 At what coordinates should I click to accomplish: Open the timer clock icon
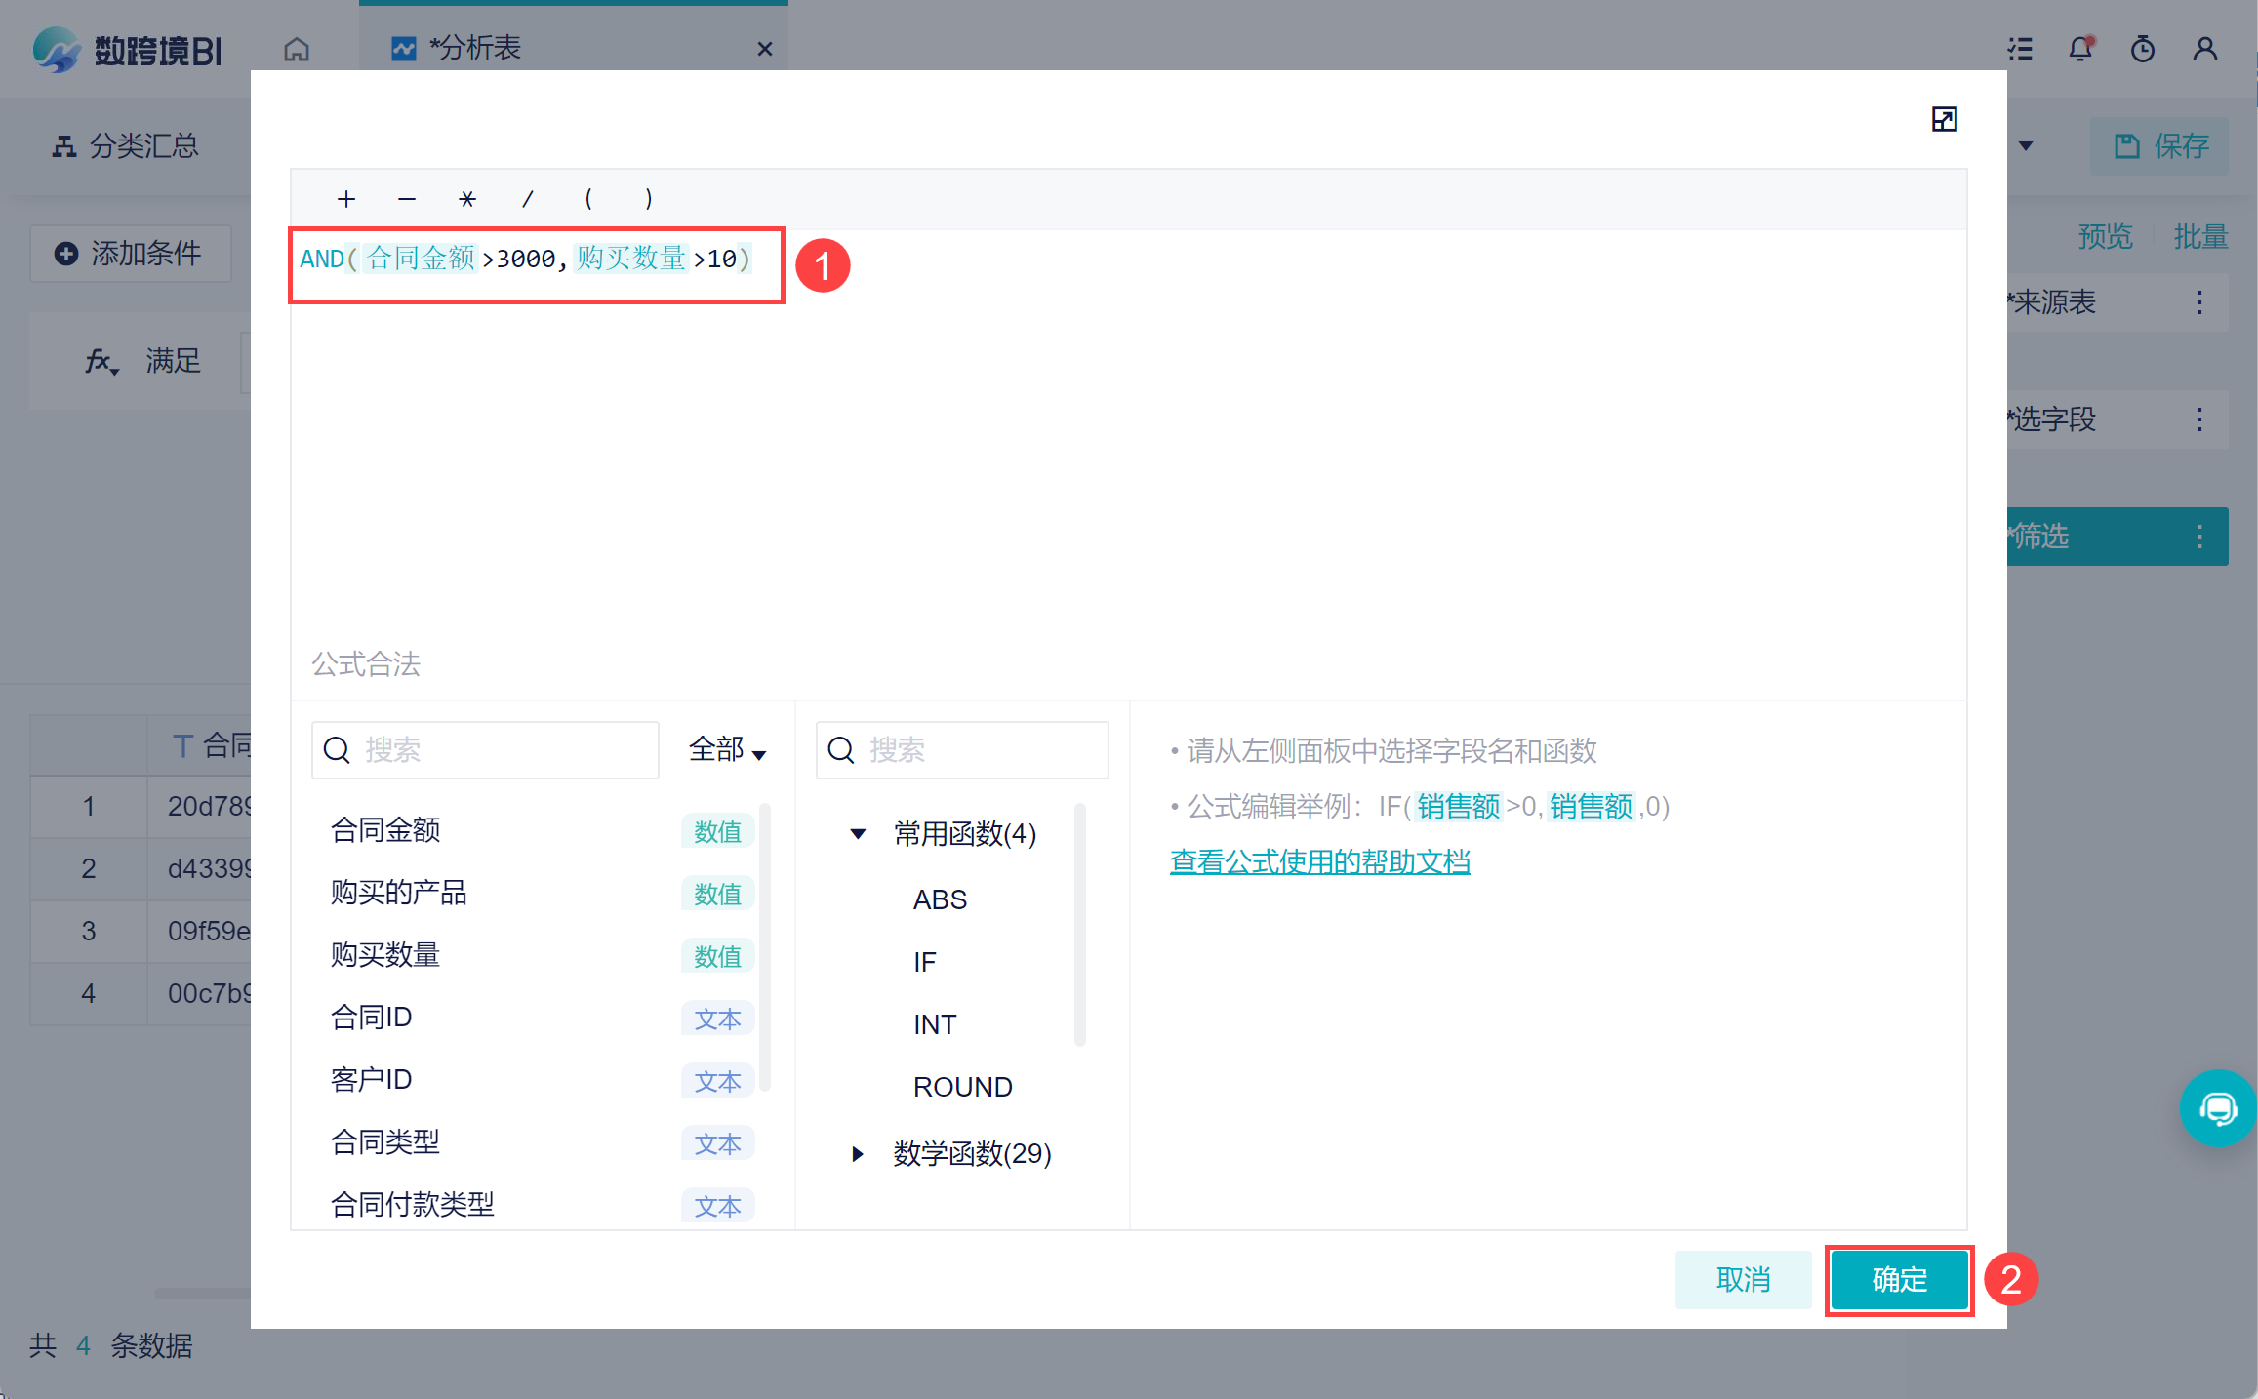point(2142,49)
